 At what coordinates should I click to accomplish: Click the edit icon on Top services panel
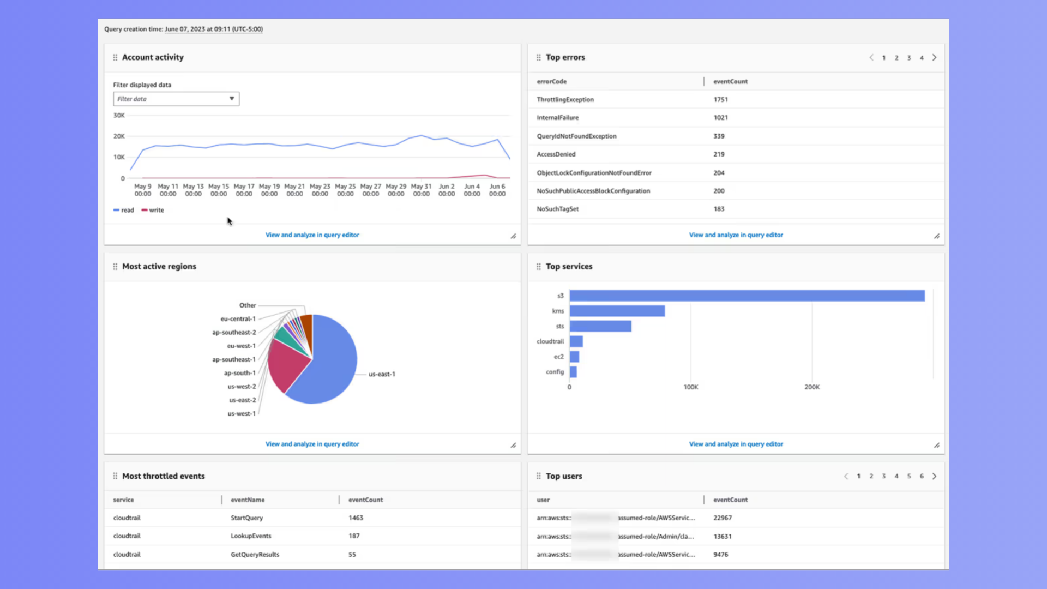[x=936, y=445]
